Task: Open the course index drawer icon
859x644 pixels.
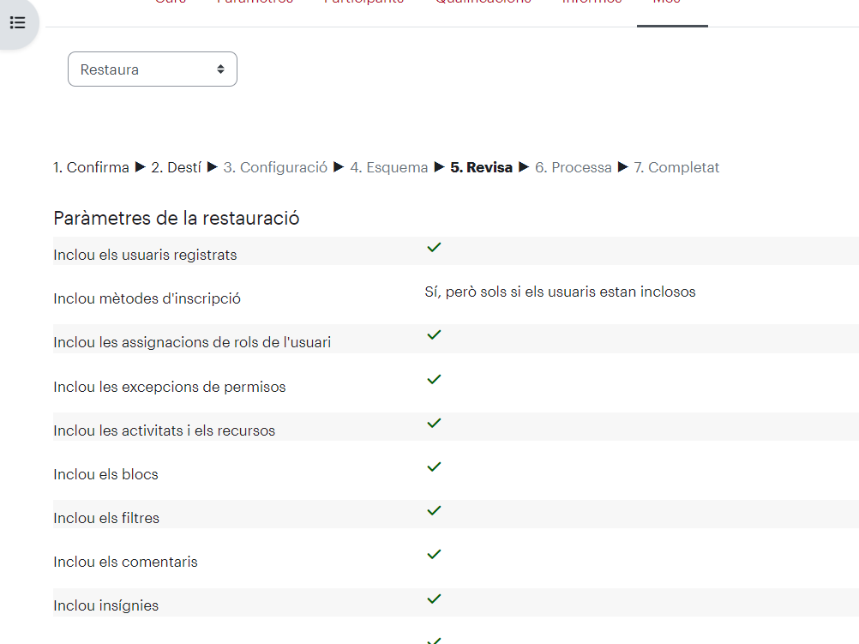Action: pos(17,22)
